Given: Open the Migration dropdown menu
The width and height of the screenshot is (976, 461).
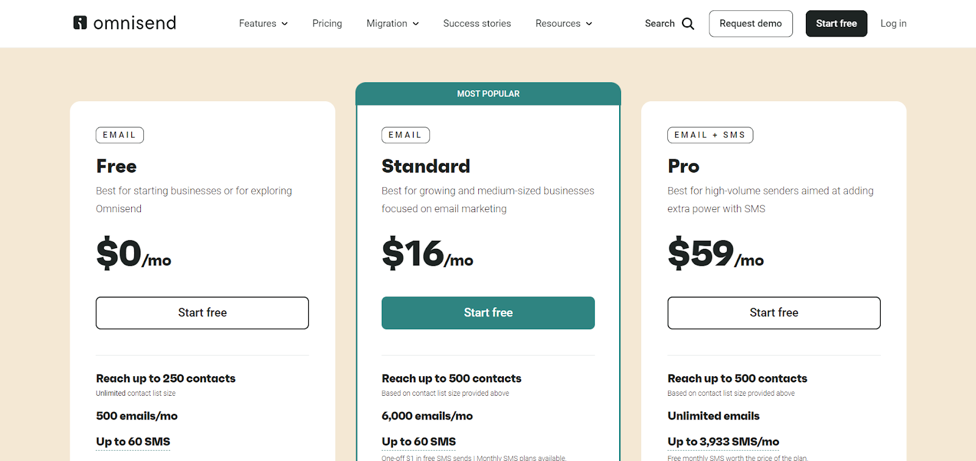Looking at the screenshot, I should pyautogui.click(x=392, y=24).
